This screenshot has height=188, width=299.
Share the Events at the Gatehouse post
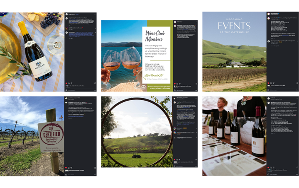[274, 83]
